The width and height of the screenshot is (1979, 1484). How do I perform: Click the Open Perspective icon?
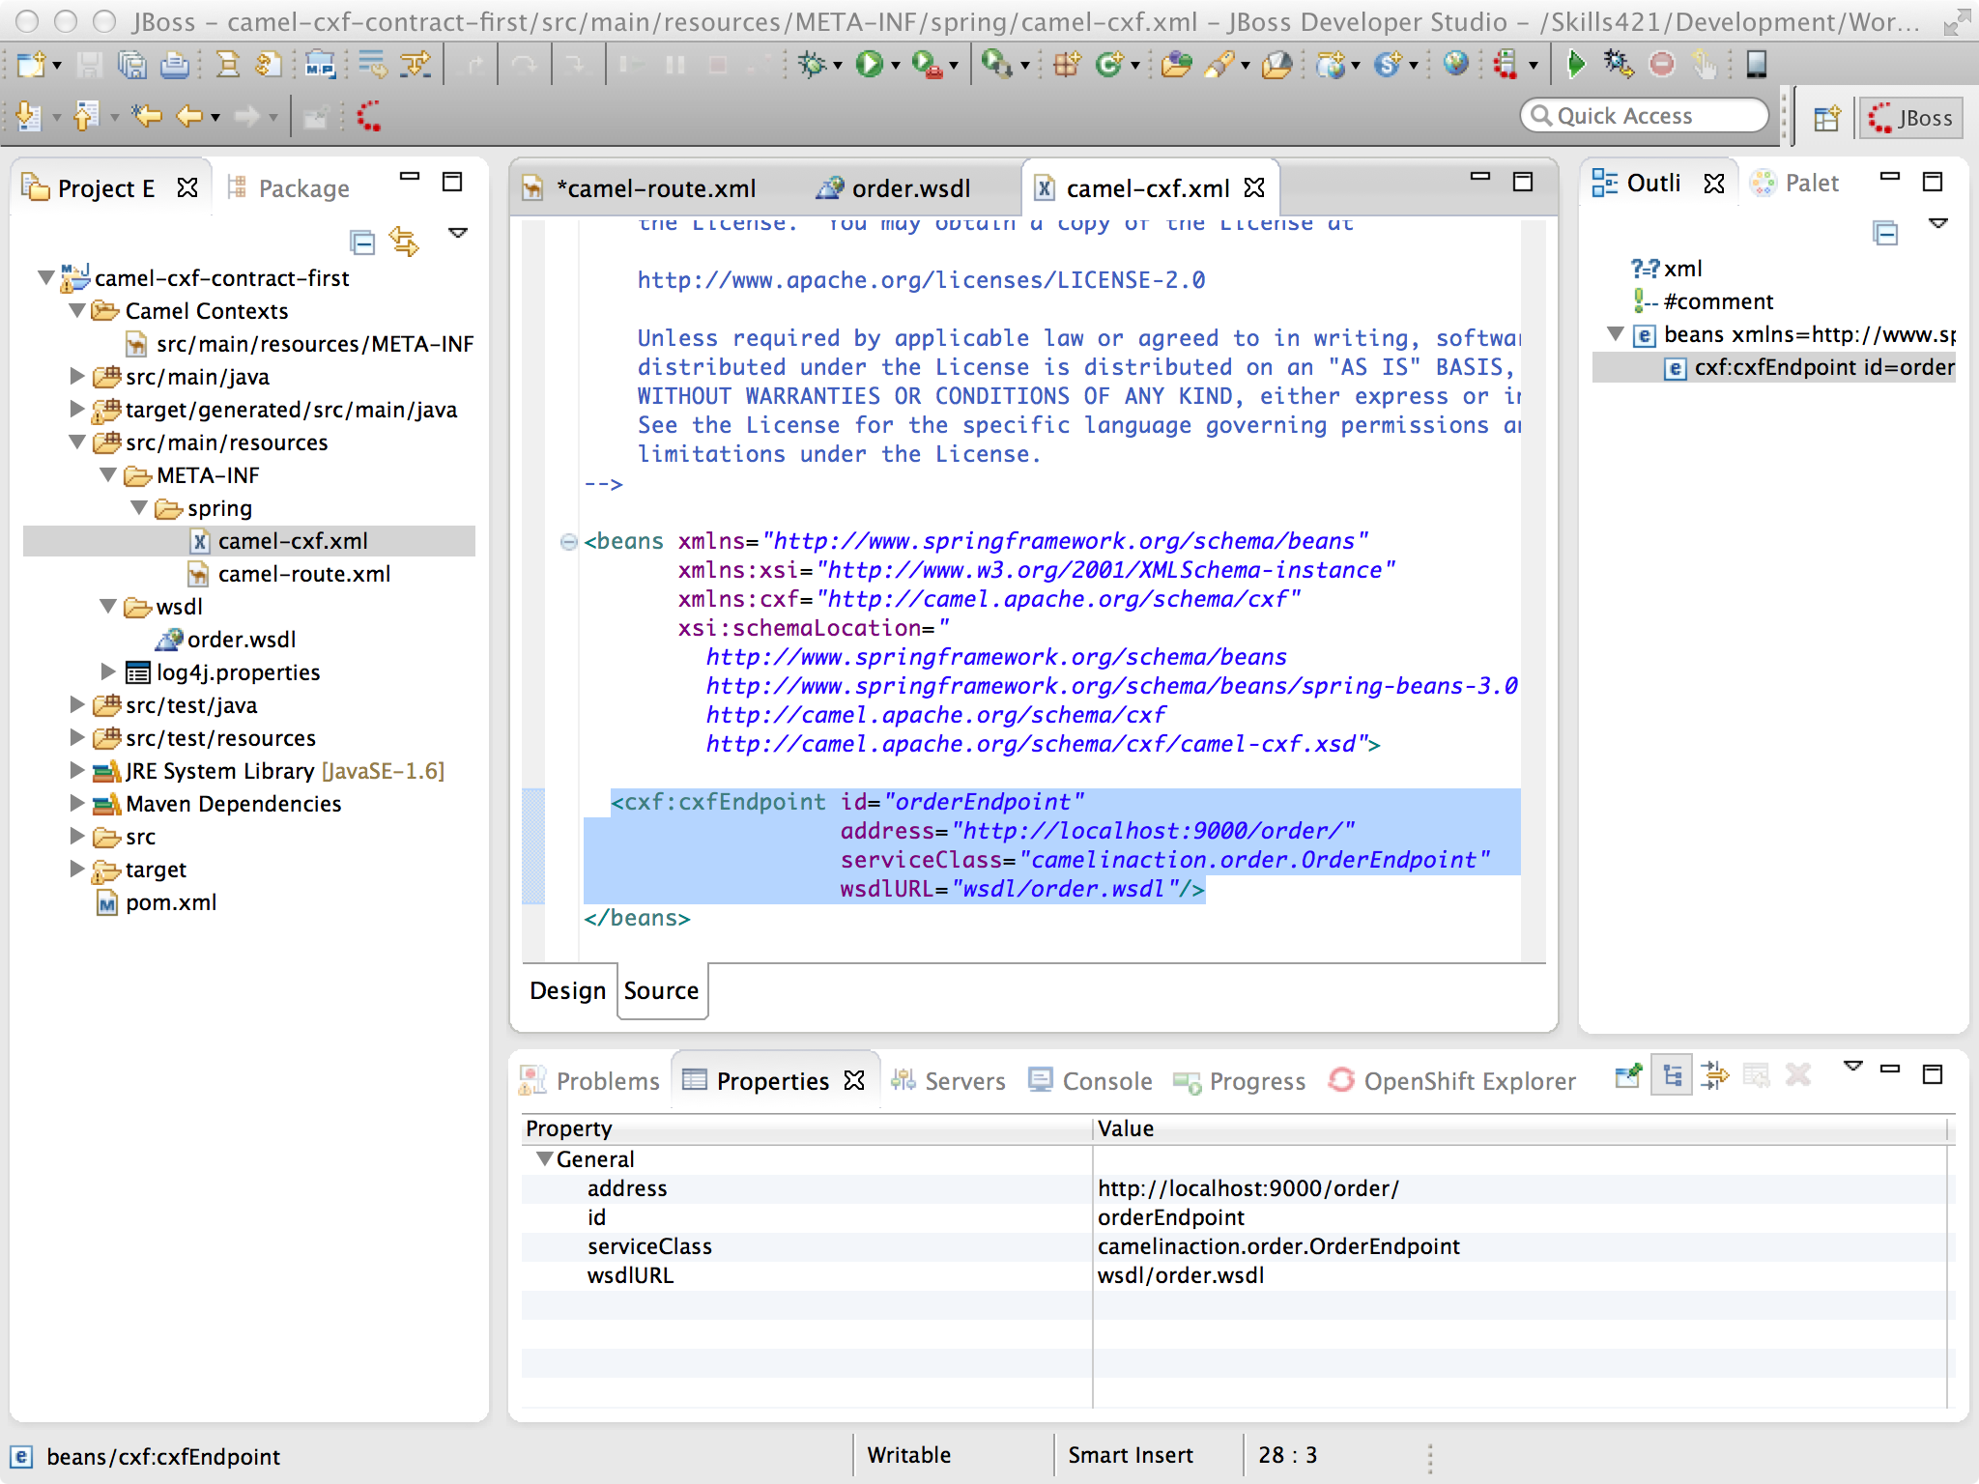coord(1826,118)
